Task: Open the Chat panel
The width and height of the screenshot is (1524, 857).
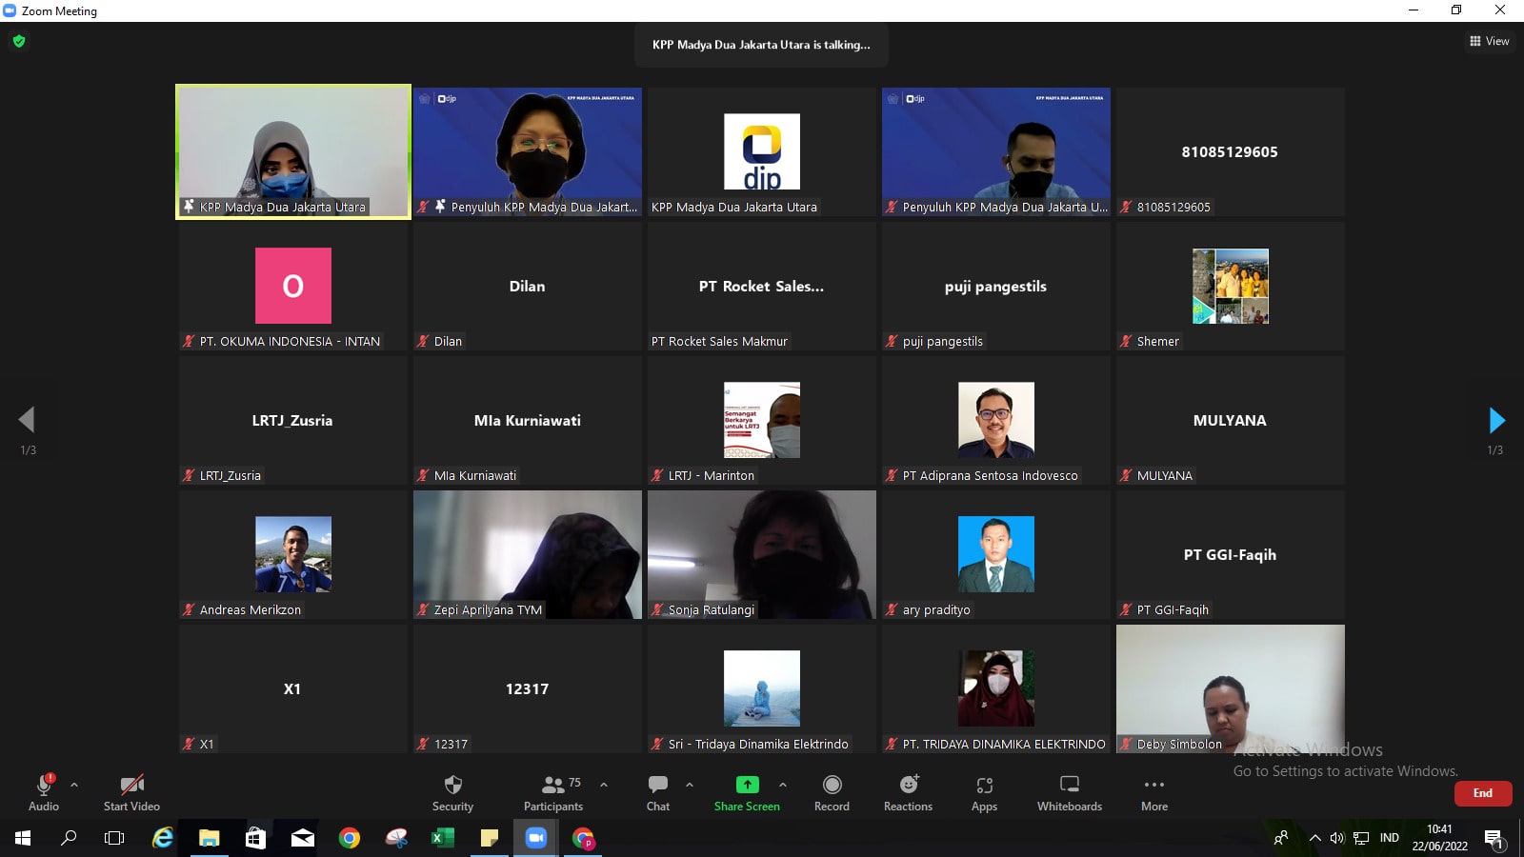Action: [x=657, y=792]
